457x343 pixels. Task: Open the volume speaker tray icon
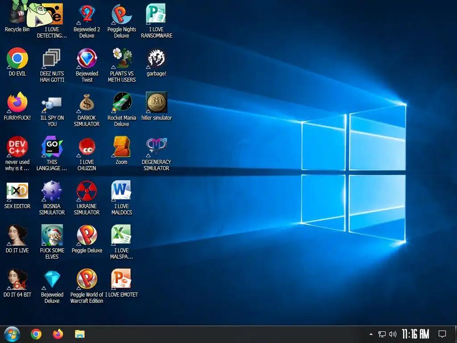pyautogui.click(x=393, y=334)
